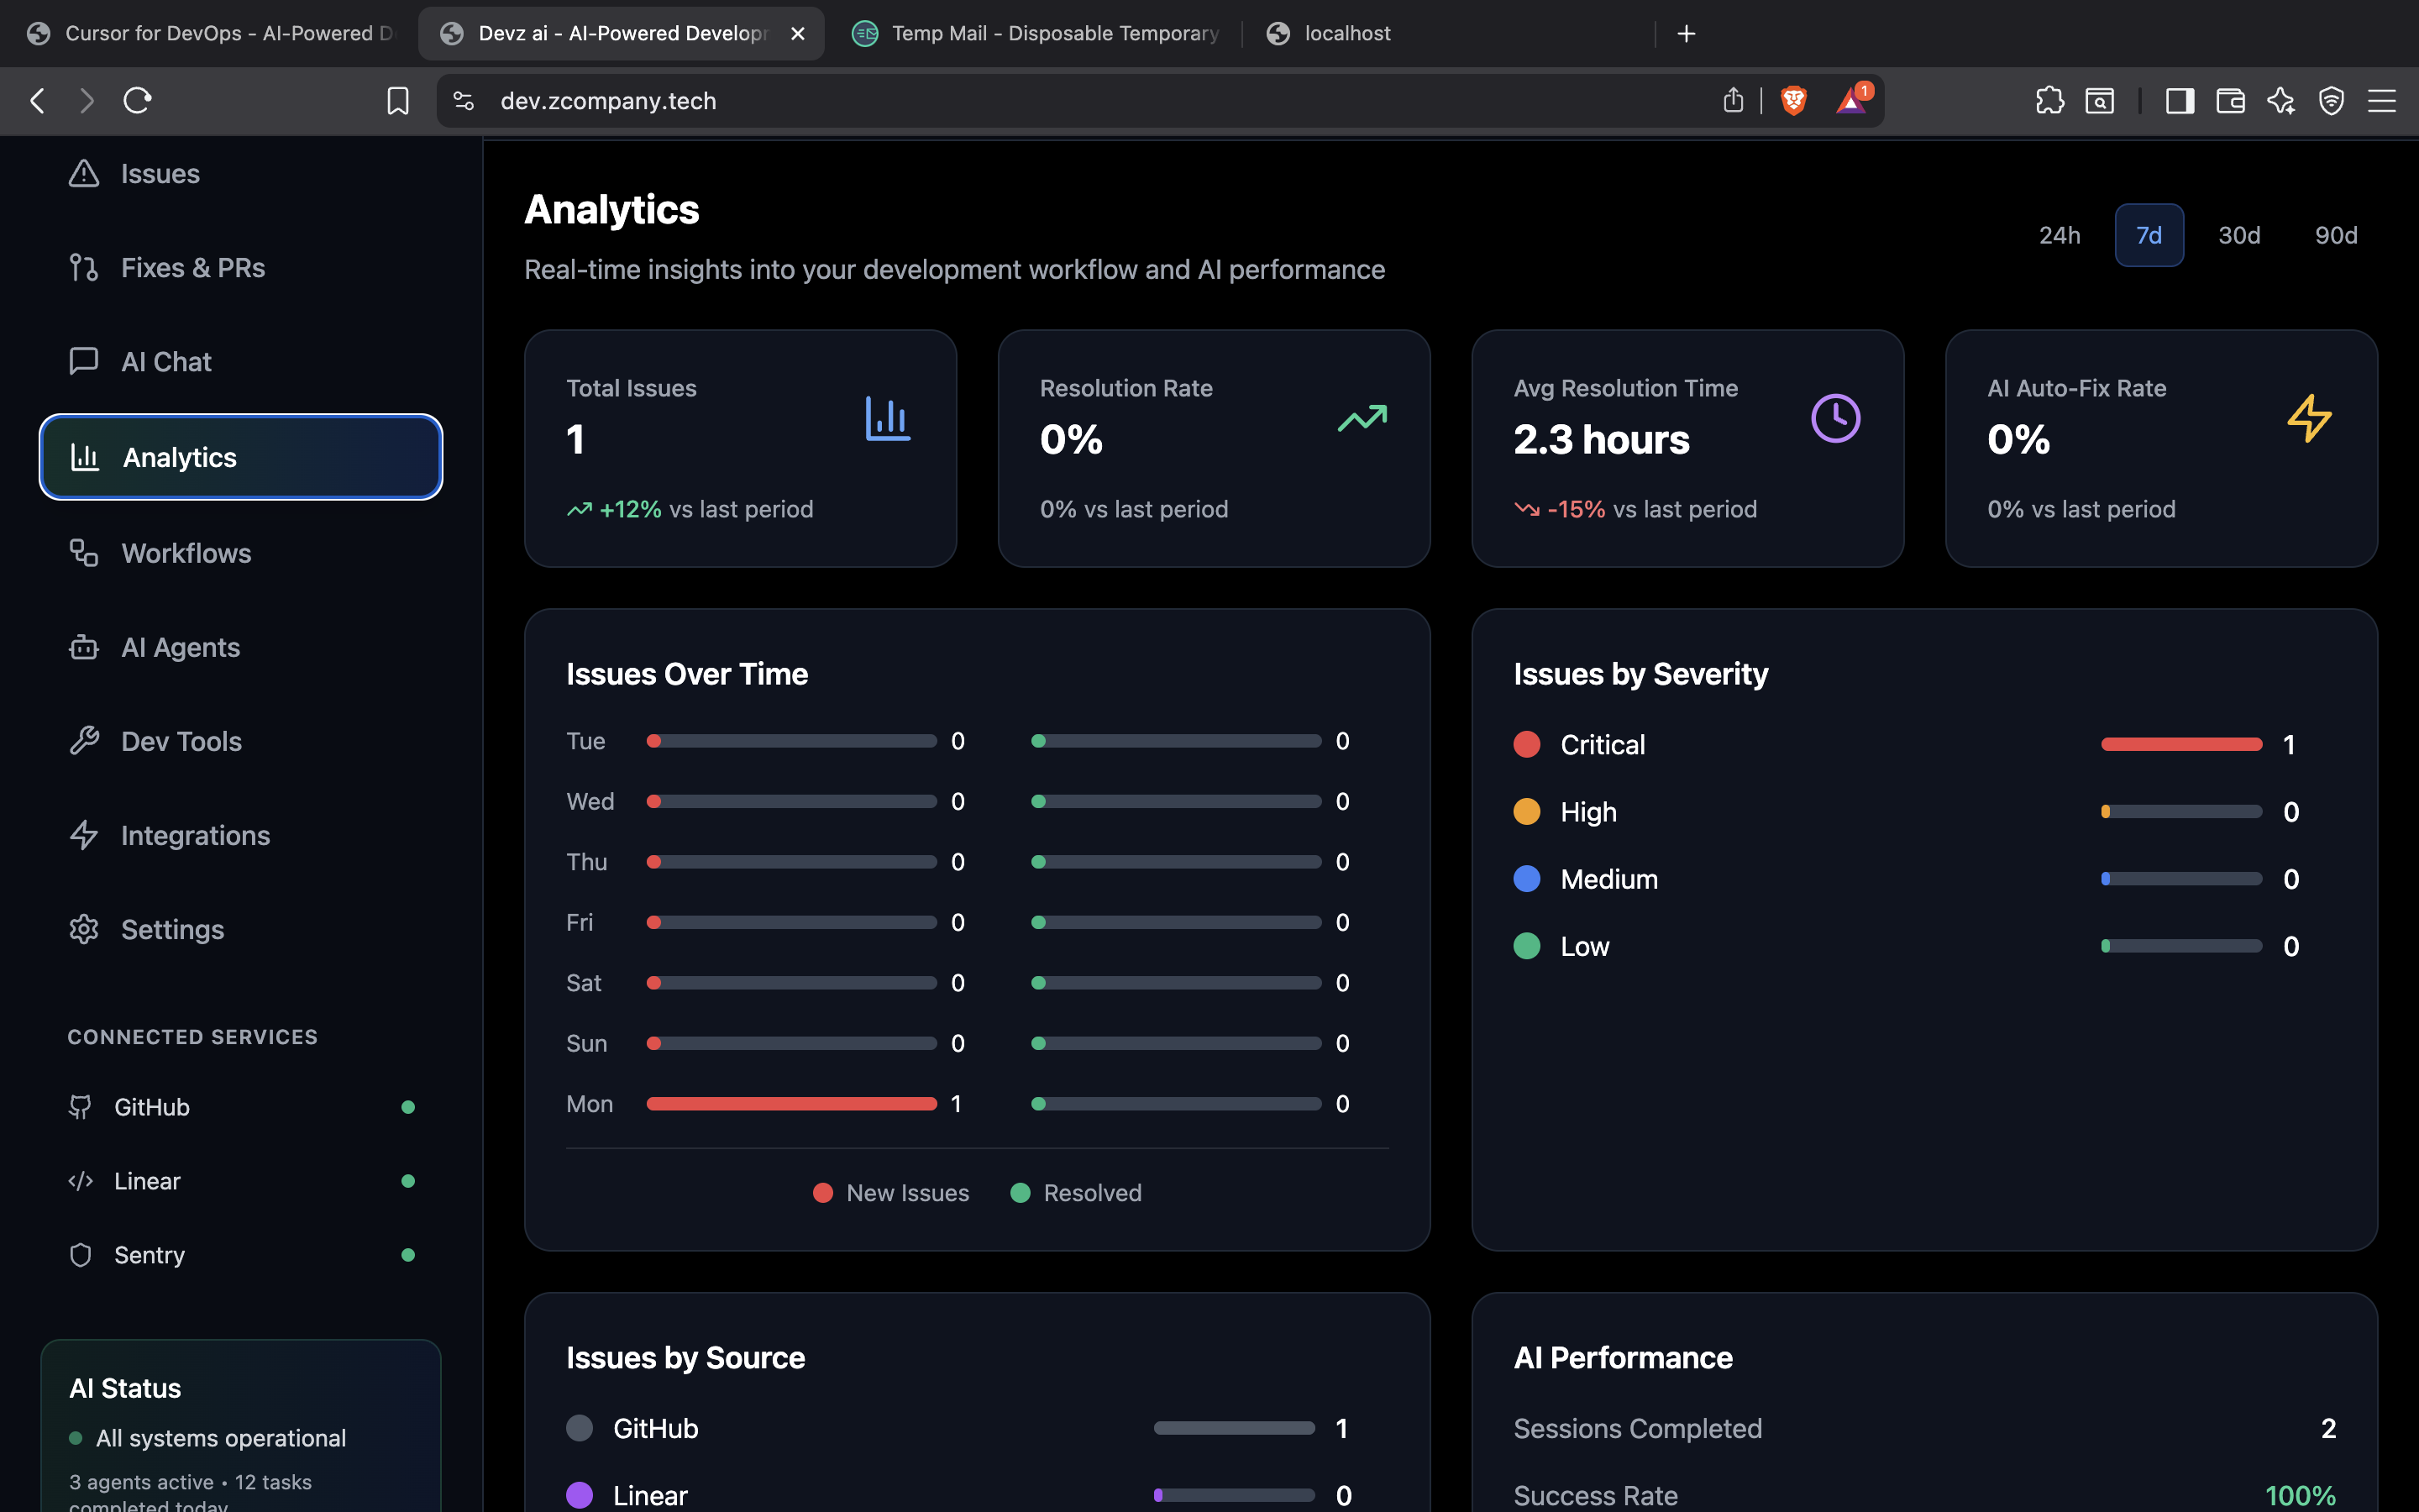Select the 24h time range
This screenshot has height=1512, width=2419.
click(2060, 235)
